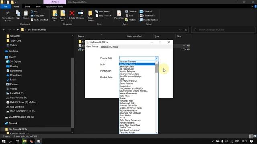This screenshot has height=144, width=257.
Task: Open Task View on the taskbar
Action: click(17, 141)
